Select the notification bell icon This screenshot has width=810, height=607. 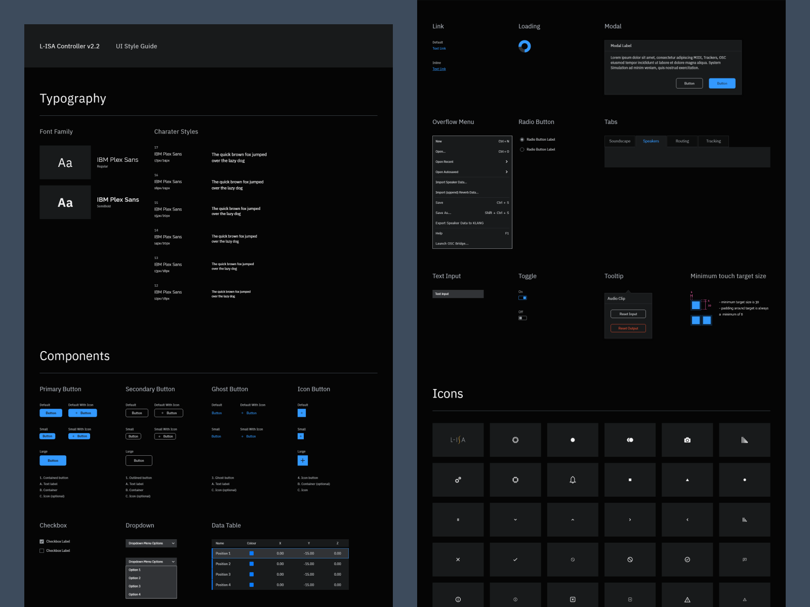pos(573,480)
